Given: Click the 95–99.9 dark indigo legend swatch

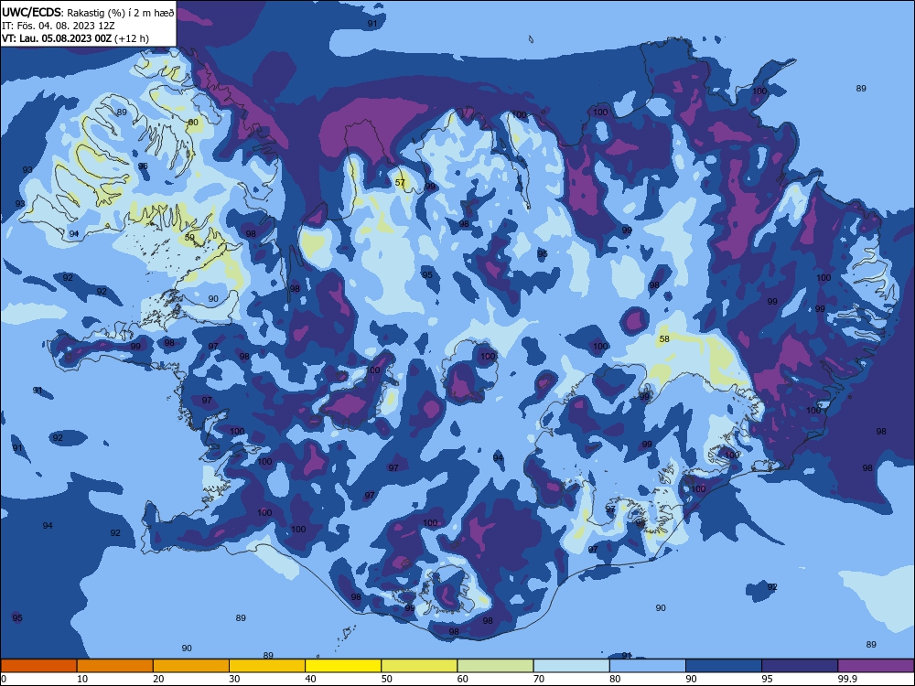Looking at the screenshot, I should click(800, 666).
